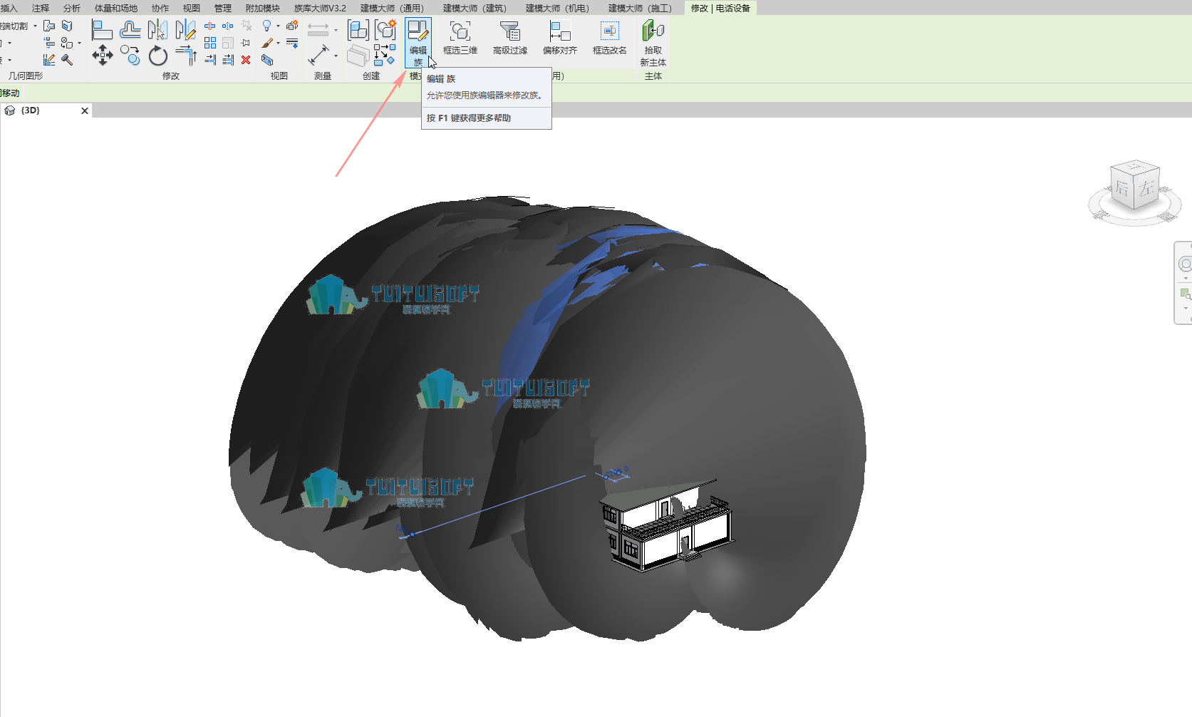Screen dimensions: 1192x717
Task: Click the 框选改名 box-select rename tool
Action: [x=610, y=38]
